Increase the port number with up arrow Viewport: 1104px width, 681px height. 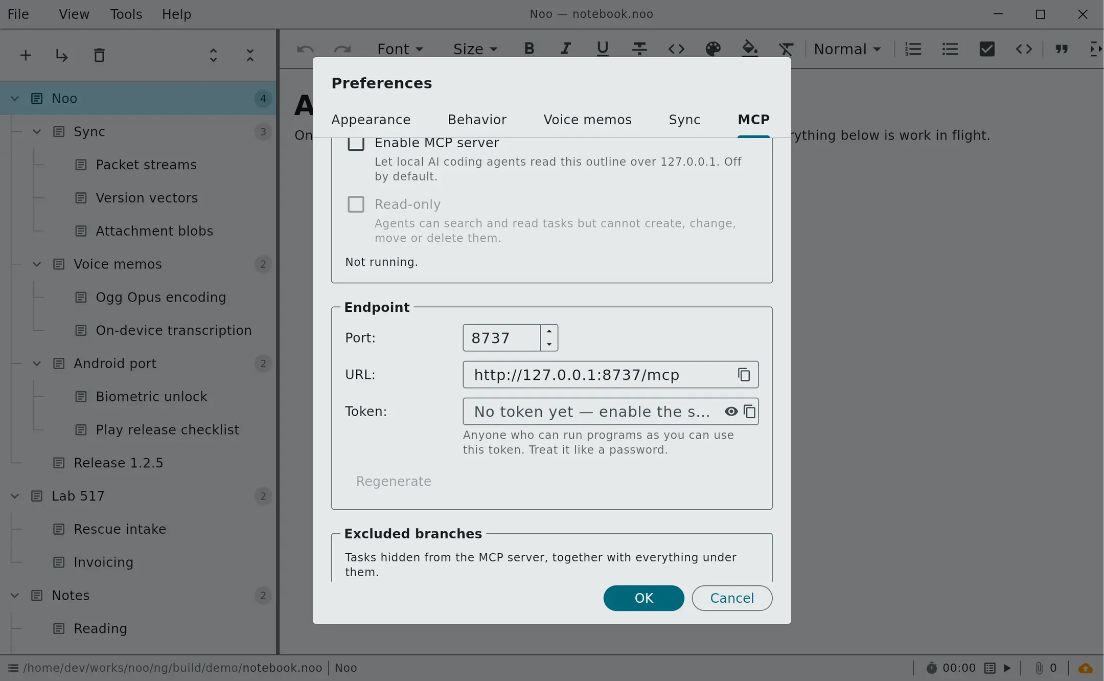(549, 331)
